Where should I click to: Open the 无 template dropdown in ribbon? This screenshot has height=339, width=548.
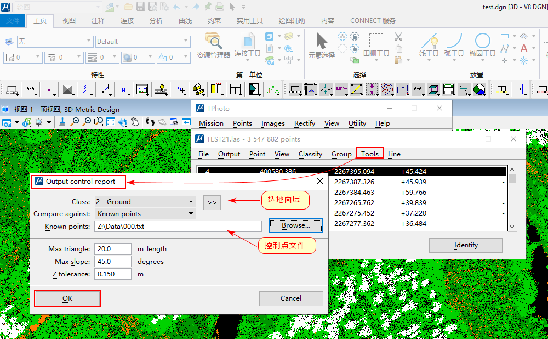click(55, 42)
